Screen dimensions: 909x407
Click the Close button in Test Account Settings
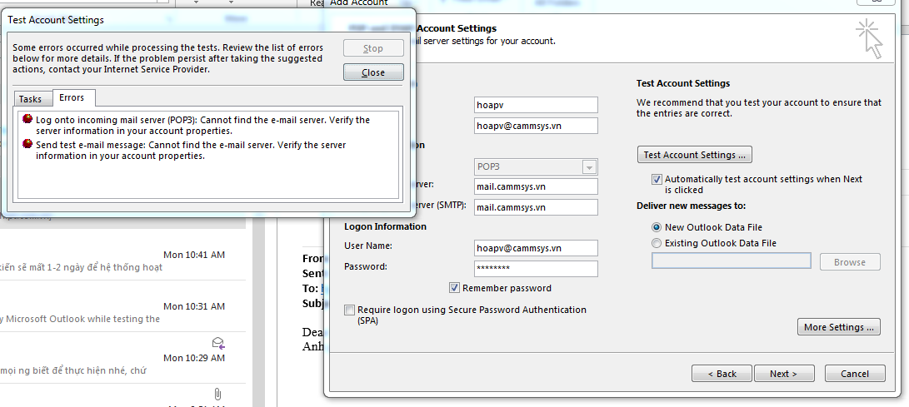pyautogui.click(x=373, y=72)
